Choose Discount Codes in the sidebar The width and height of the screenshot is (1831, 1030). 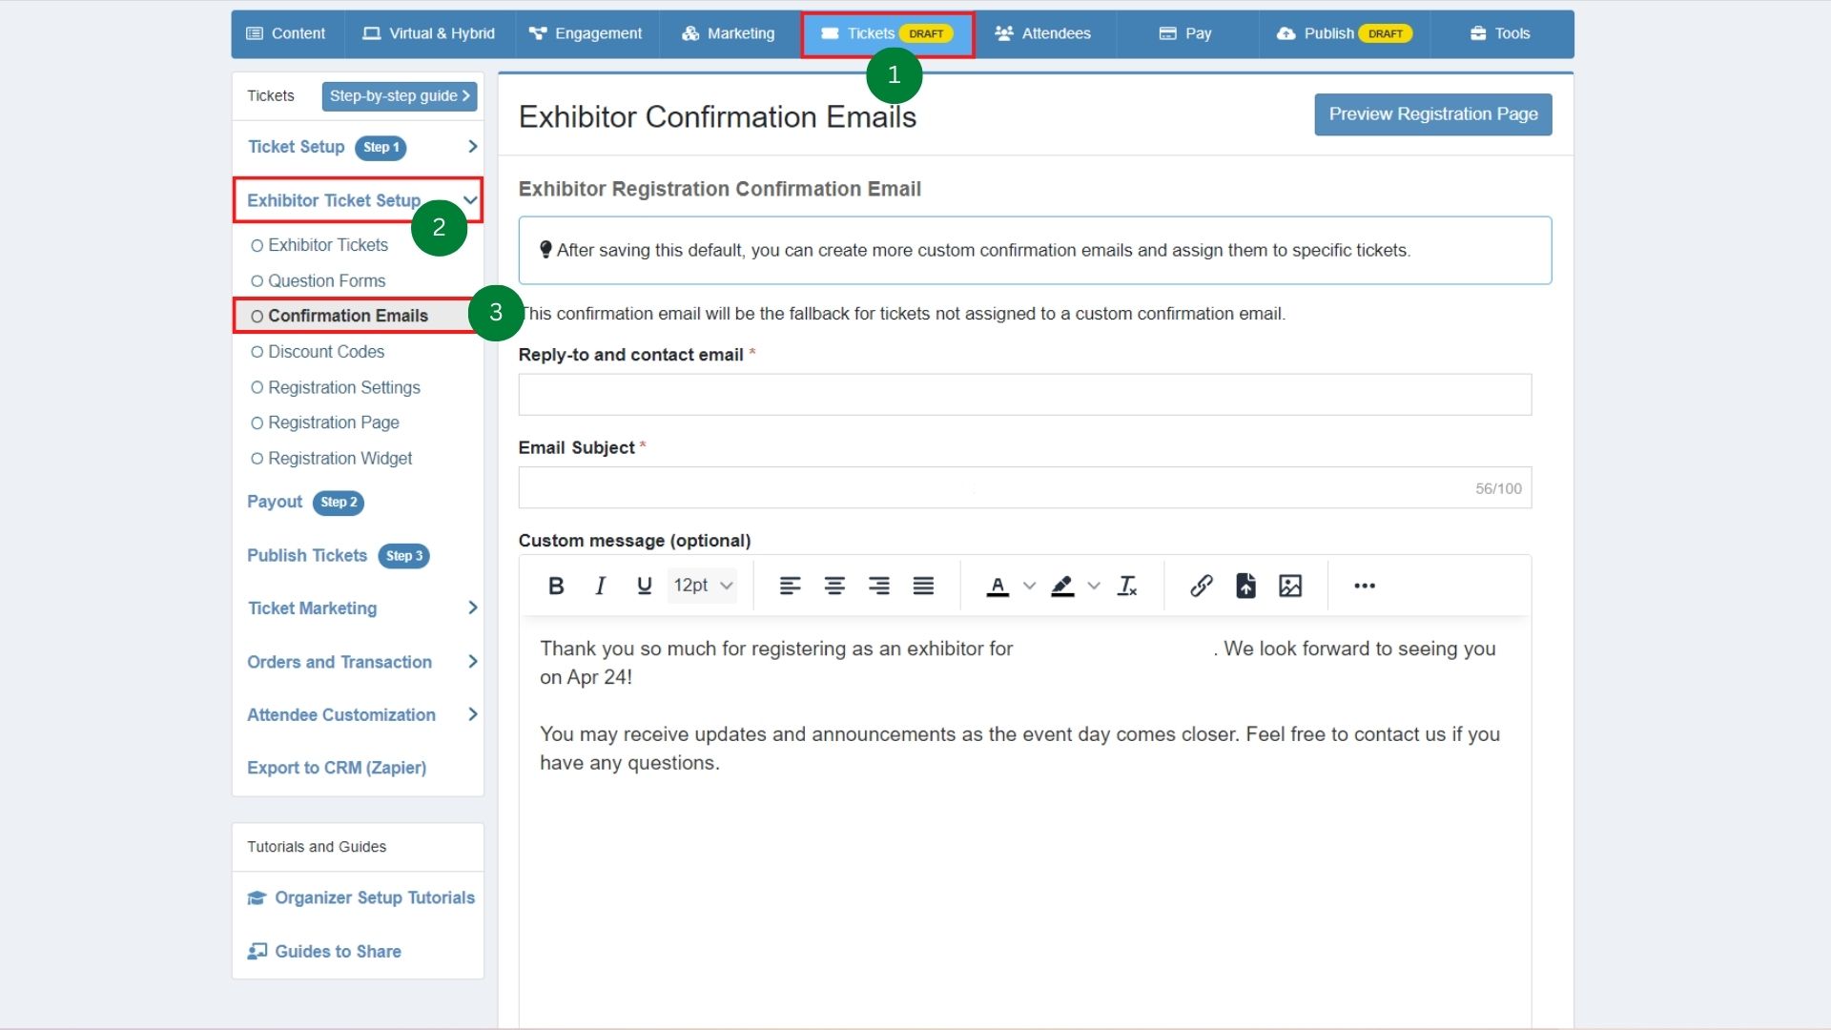coord(327,351)
